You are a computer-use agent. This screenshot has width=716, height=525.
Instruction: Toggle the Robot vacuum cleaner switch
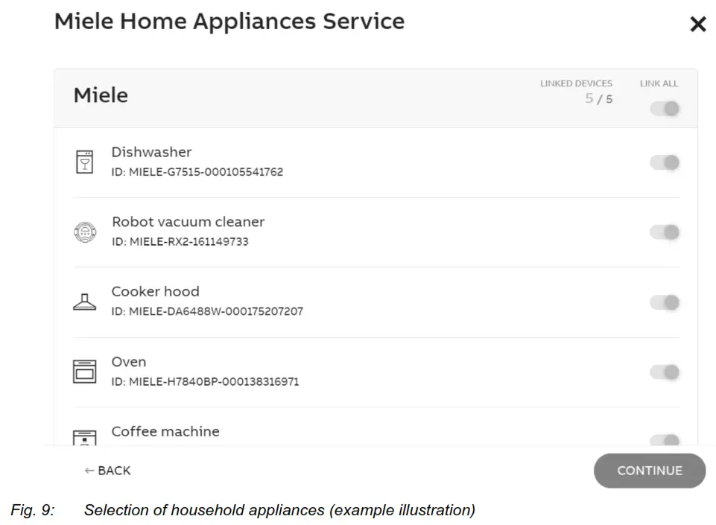coord(663,232)
